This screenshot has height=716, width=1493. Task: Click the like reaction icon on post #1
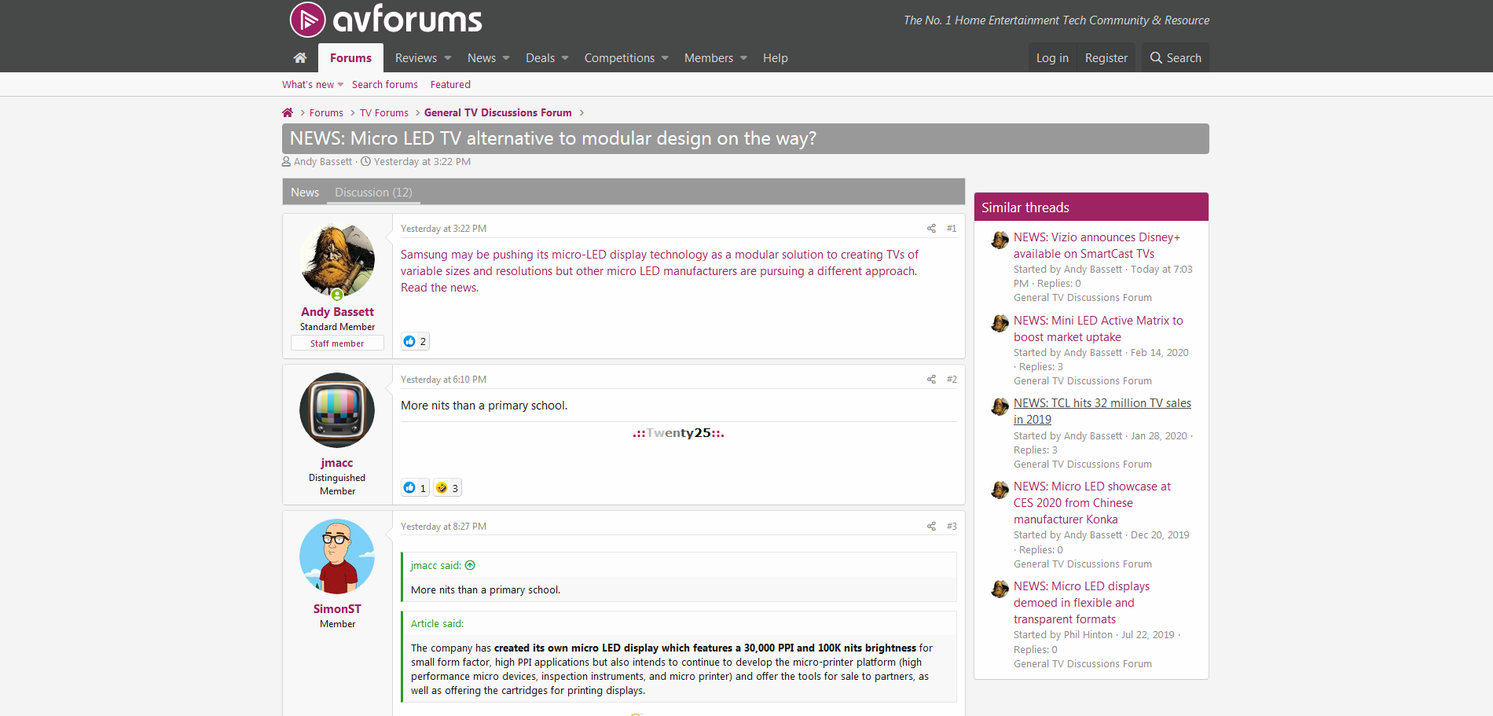(x=409, y=341)
